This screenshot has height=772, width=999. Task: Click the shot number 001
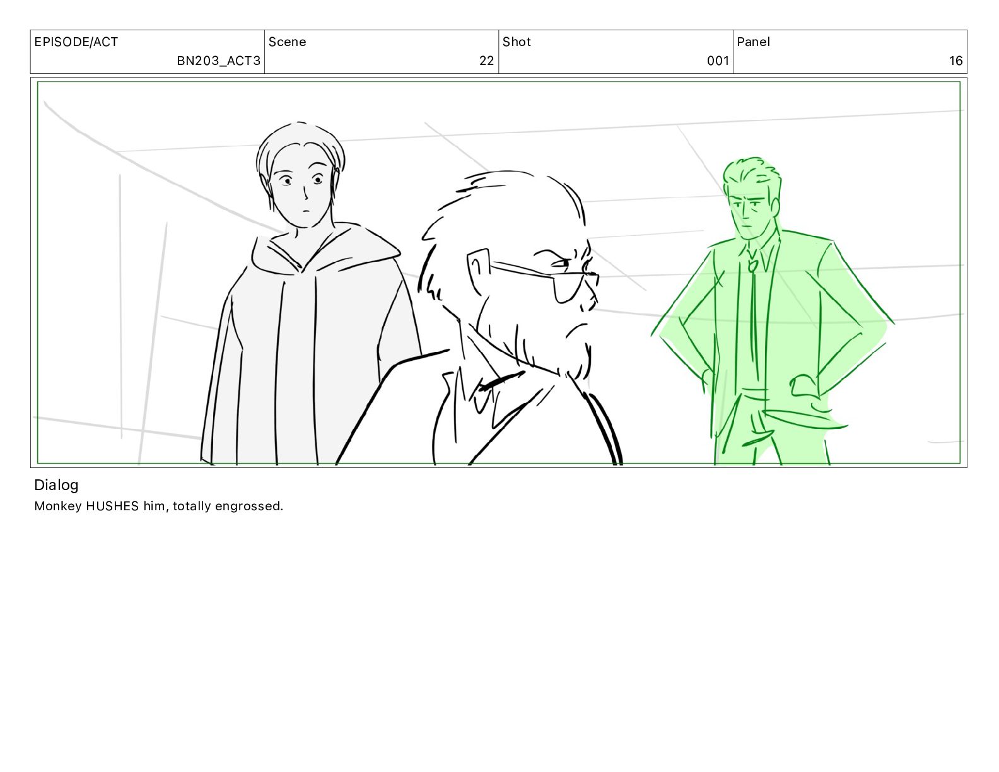click(718, 61)
